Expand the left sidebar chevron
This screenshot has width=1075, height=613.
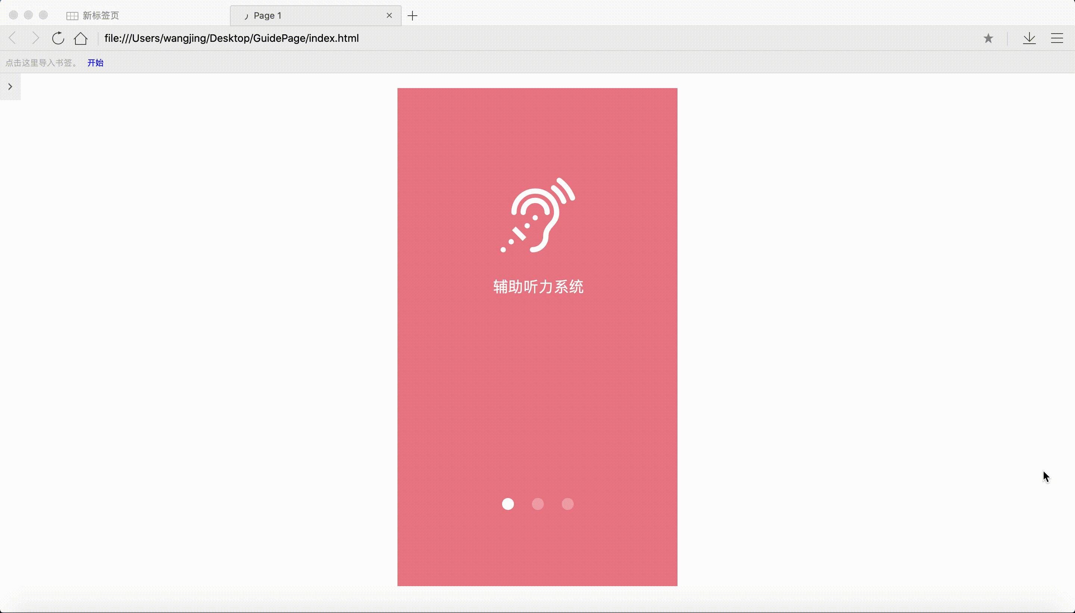tap(10, 87)
